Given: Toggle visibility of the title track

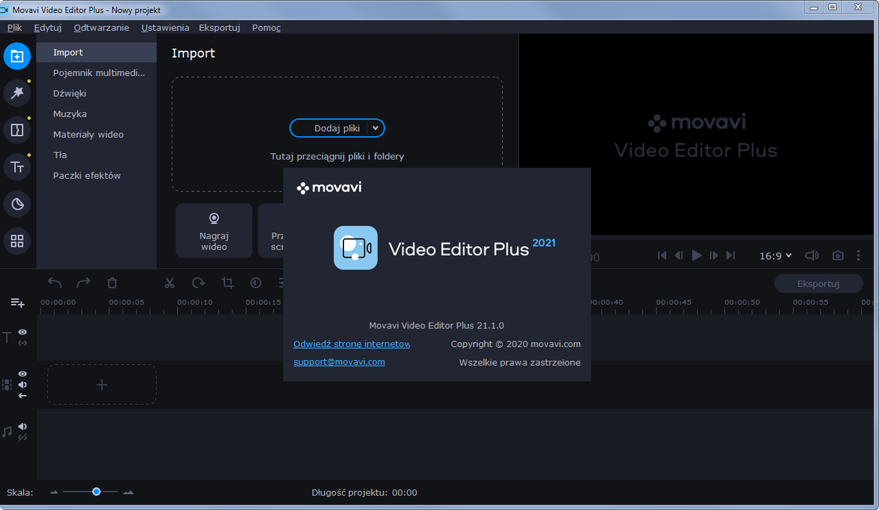Looking at the screenshot, I should (23, 333).
